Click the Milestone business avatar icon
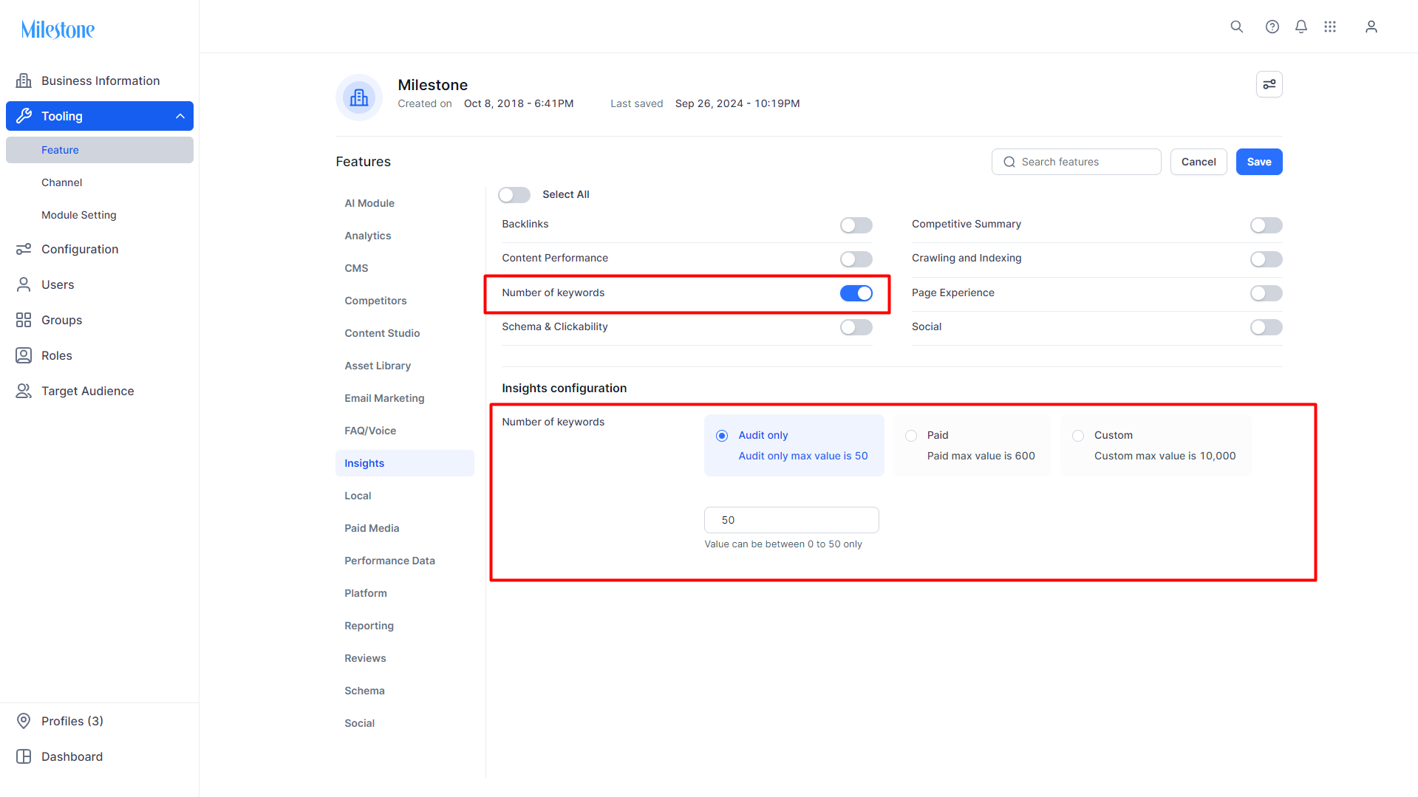The width and height of the screenshot is (1418, 797). point(359,97)
